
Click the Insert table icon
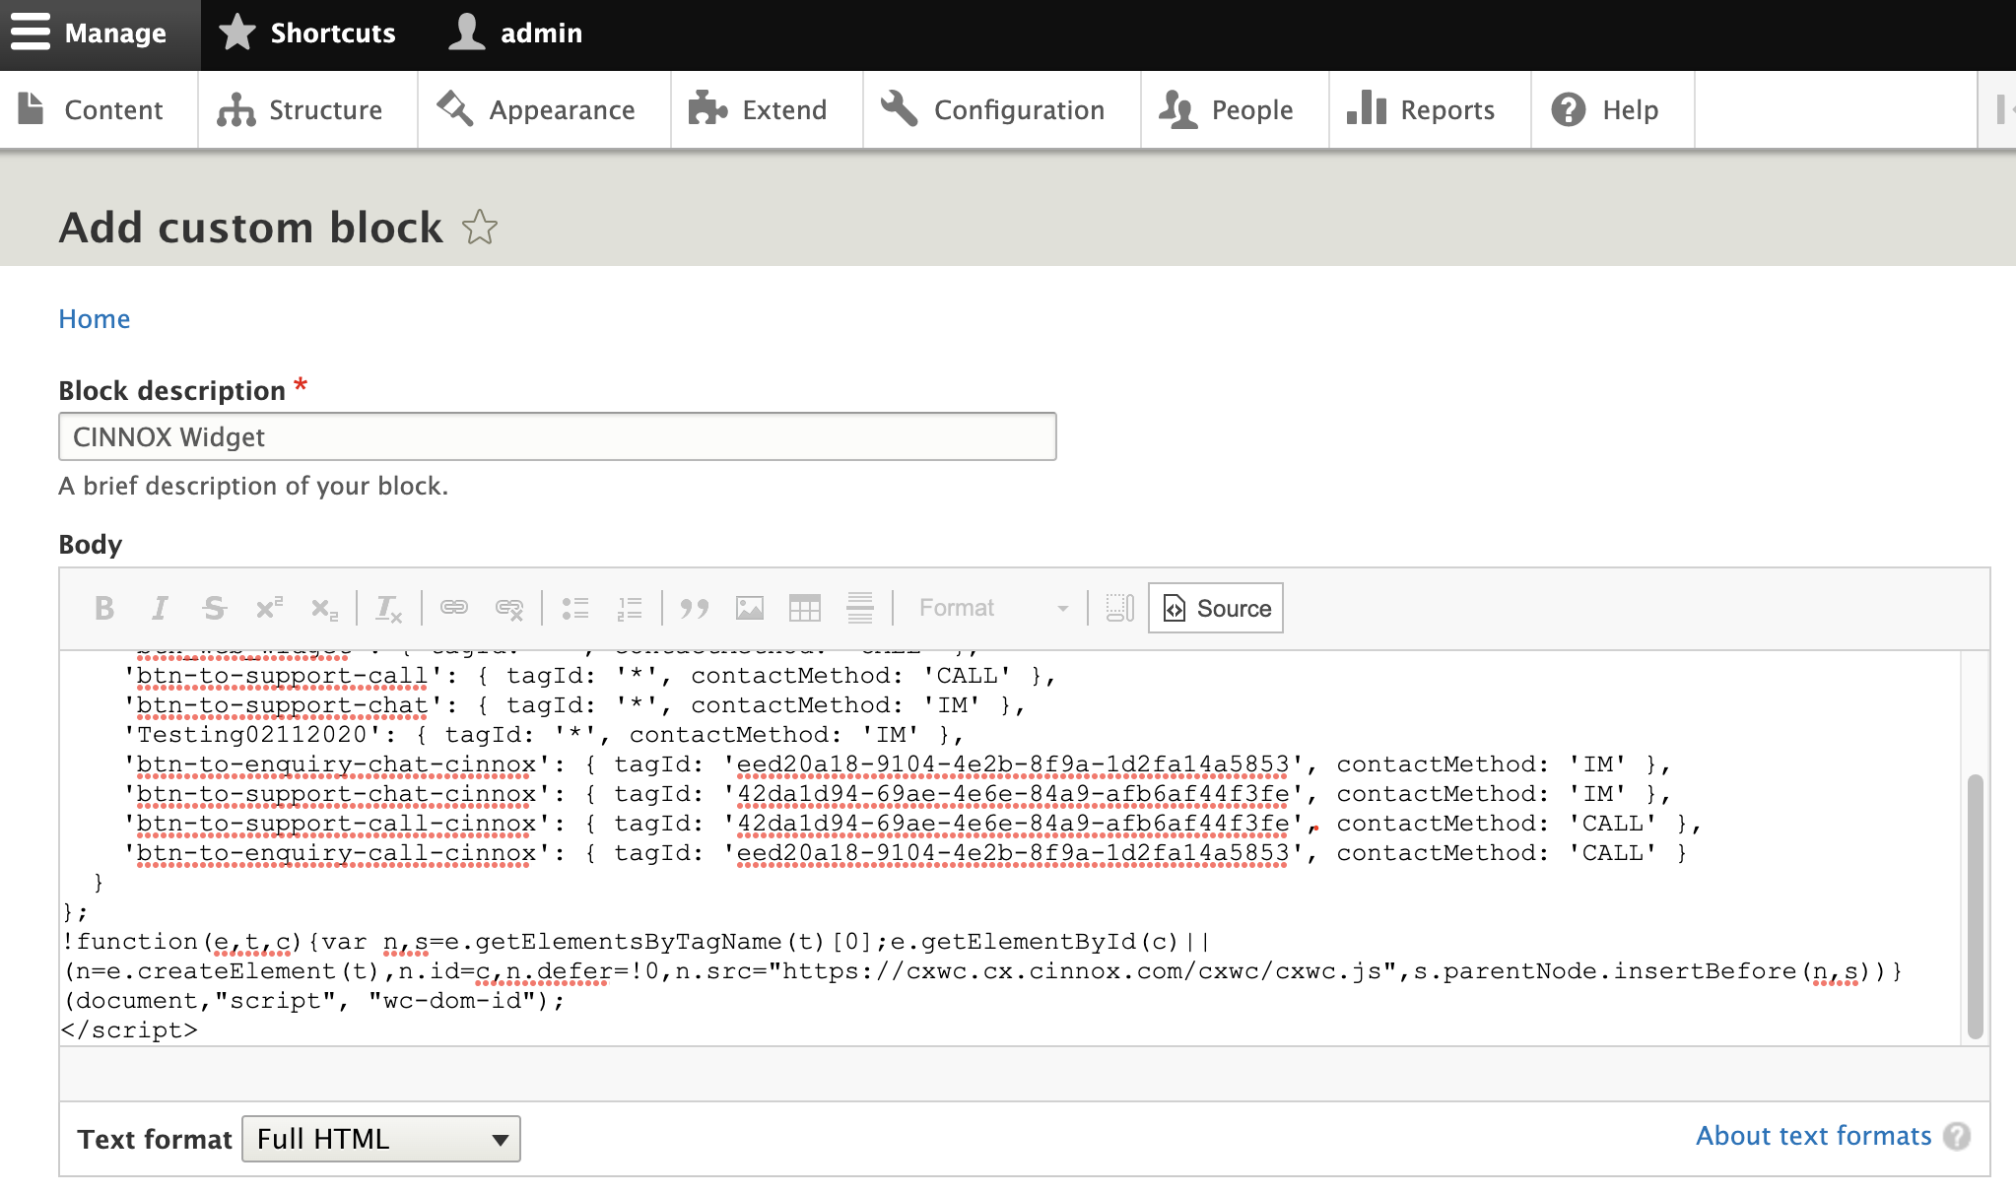(x=805, y=608)
